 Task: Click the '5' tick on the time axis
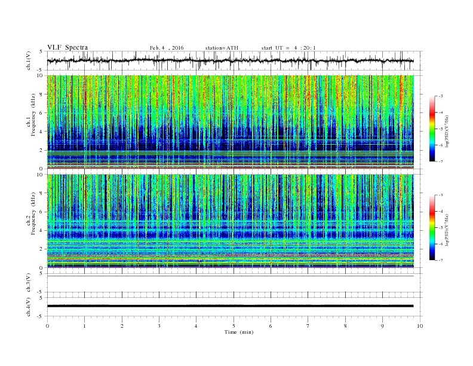pyautogui.click(x=234, y=326)
